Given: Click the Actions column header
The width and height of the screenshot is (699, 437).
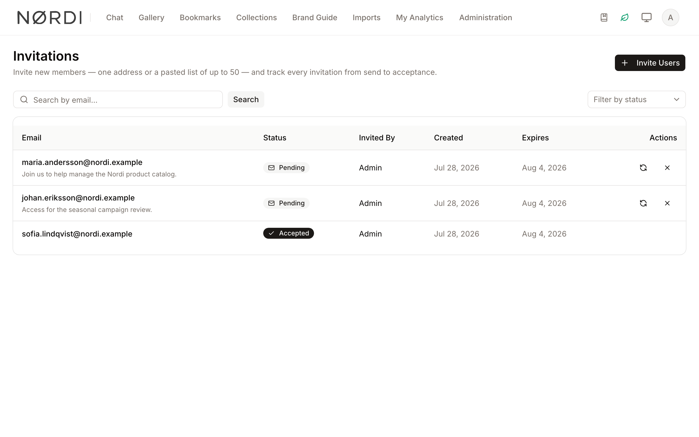Looking at the screenshot, I should click(663, 138).
